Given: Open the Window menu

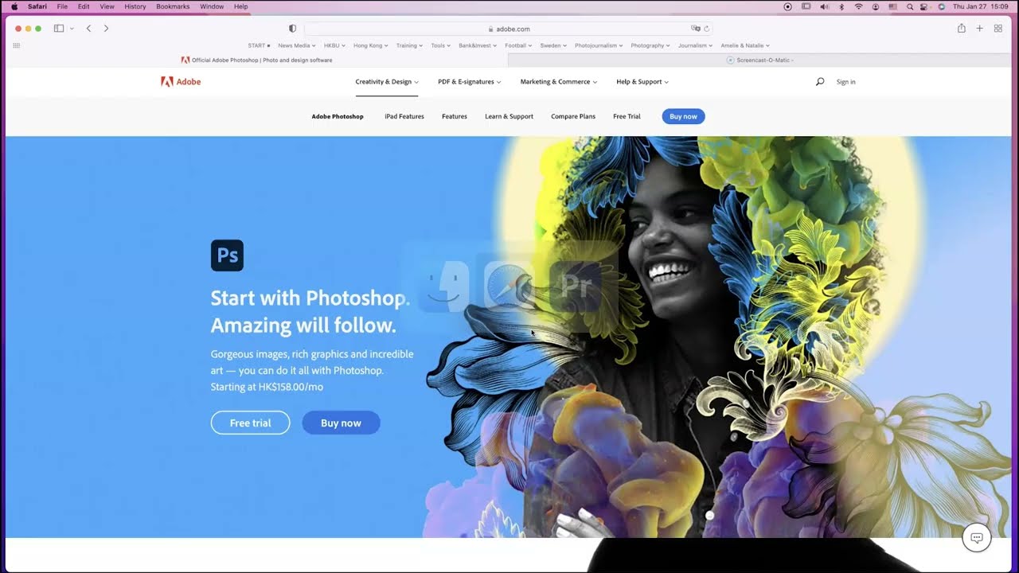Looking at the screenshot, I should click(x=212, y=6).
